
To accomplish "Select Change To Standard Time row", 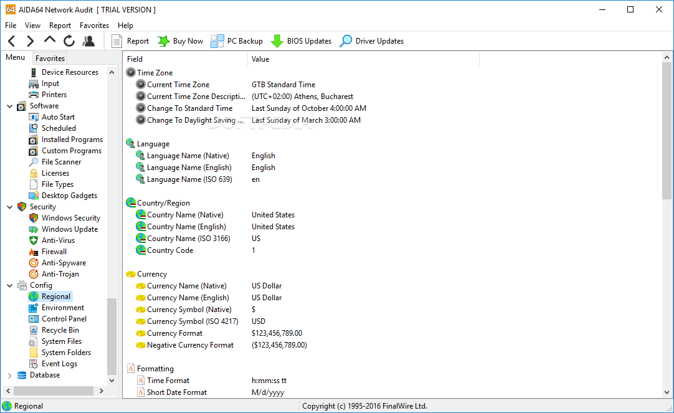I will tap(301, 108).
